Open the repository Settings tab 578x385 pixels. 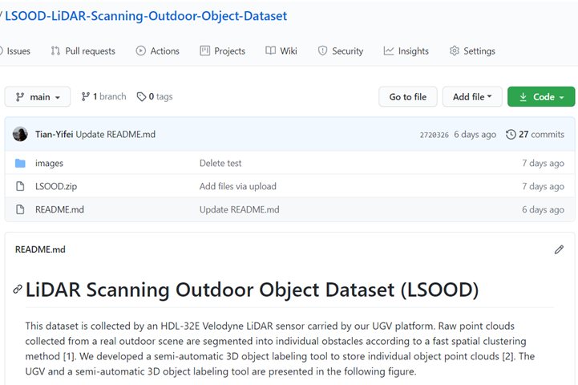(472, 51)
